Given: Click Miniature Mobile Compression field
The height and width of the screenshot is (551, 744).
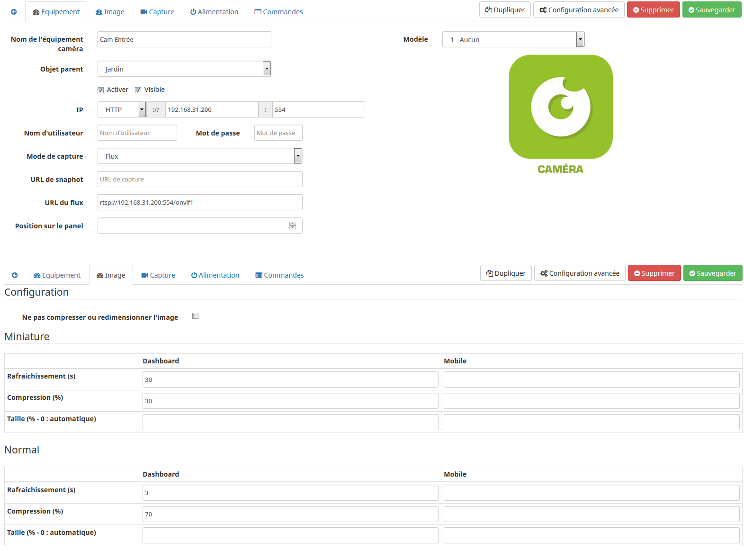Looking at the screenshot, I should tap(592, 401).
